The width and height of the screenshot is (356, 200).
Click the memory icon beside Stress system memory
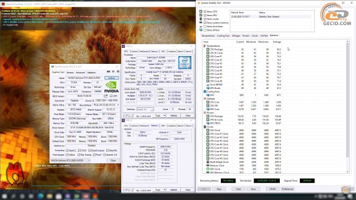pos(201,23)
